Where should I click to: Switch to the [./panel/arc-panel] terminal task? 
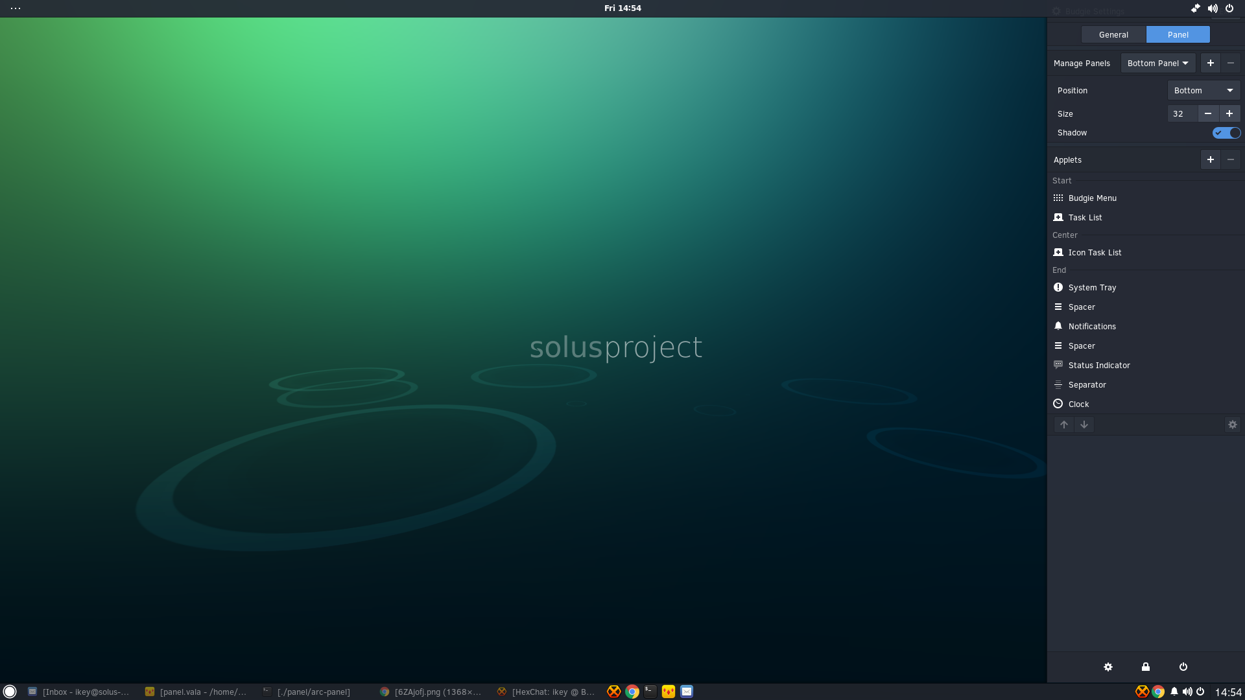(313, 692)
